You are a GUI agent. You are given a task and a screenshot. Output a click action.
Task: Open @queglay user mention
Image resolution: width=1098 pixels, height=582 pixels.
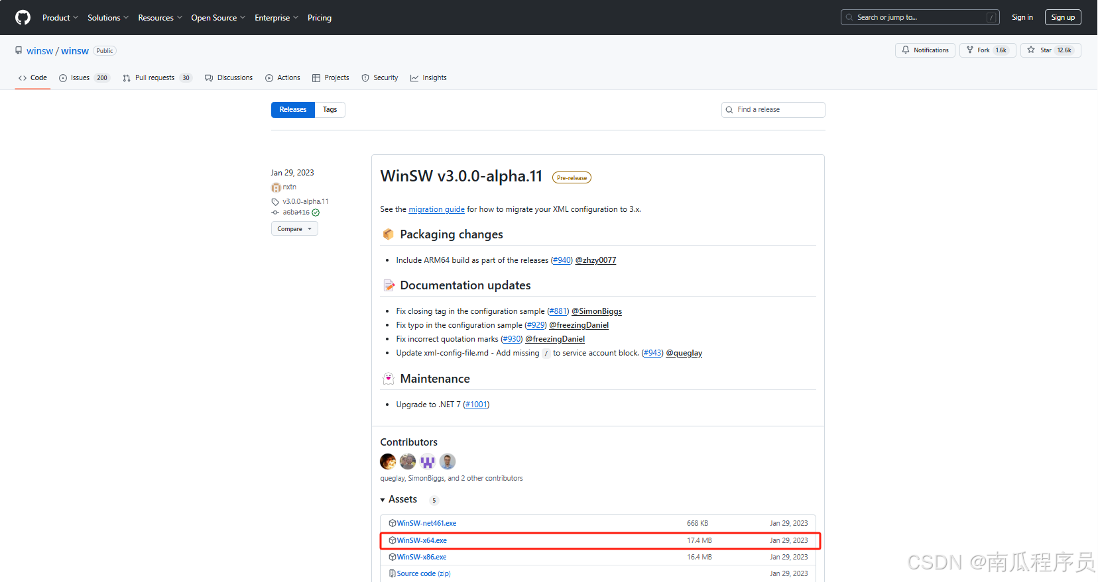pos(684,353)
